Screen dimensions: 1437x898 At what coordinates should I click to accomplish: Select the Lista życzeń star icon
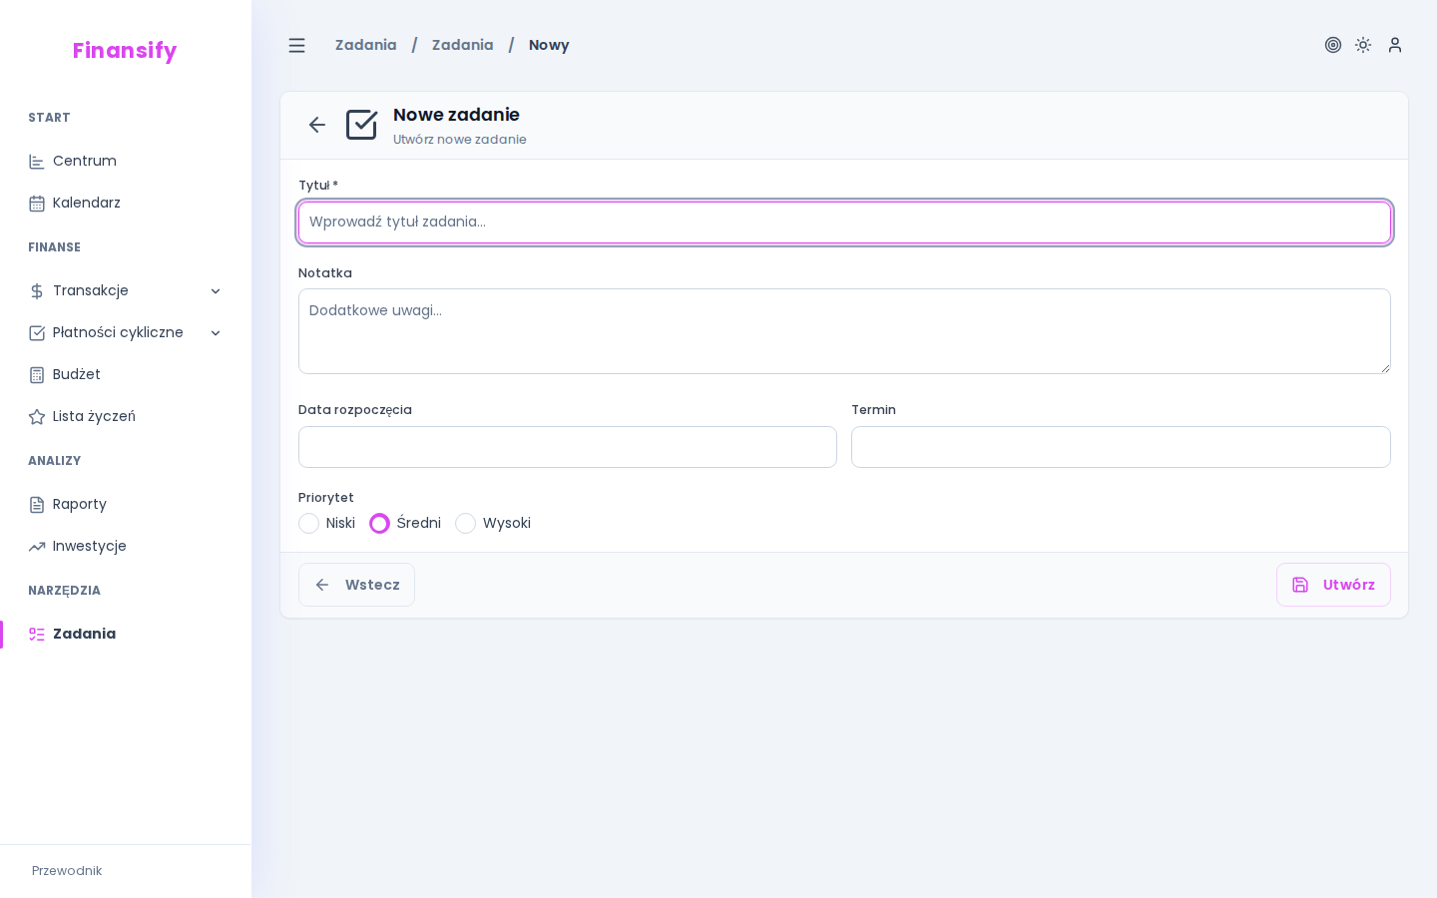pyautogui.click(x=37, y=416)
